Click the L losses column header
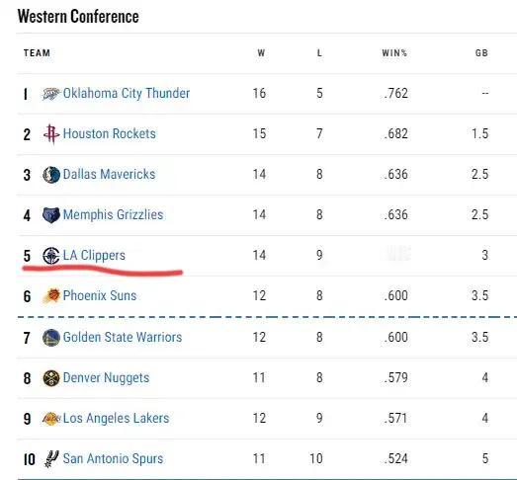The height and width of the screenshot is (480, 517). pos(319,53)
